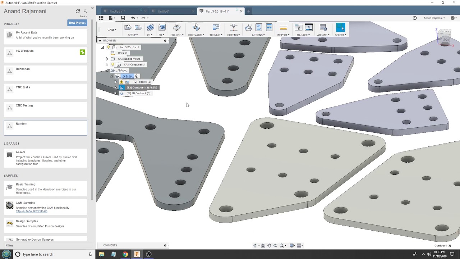The image size is (460, 259).
Task: Click the Post Process G1 G2 icon
Action: [x=258, y=28]
